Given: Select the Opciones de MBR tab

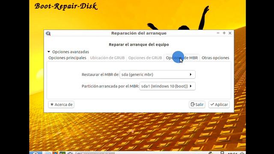Looking at the screenshot, I should [x=182, y=58].
